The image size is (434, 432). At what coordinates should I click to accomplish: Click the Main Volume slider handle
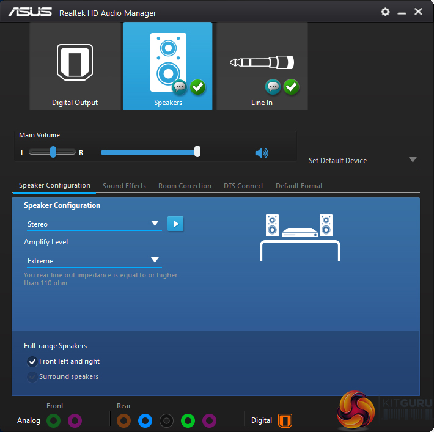click(x=197, y=152)
